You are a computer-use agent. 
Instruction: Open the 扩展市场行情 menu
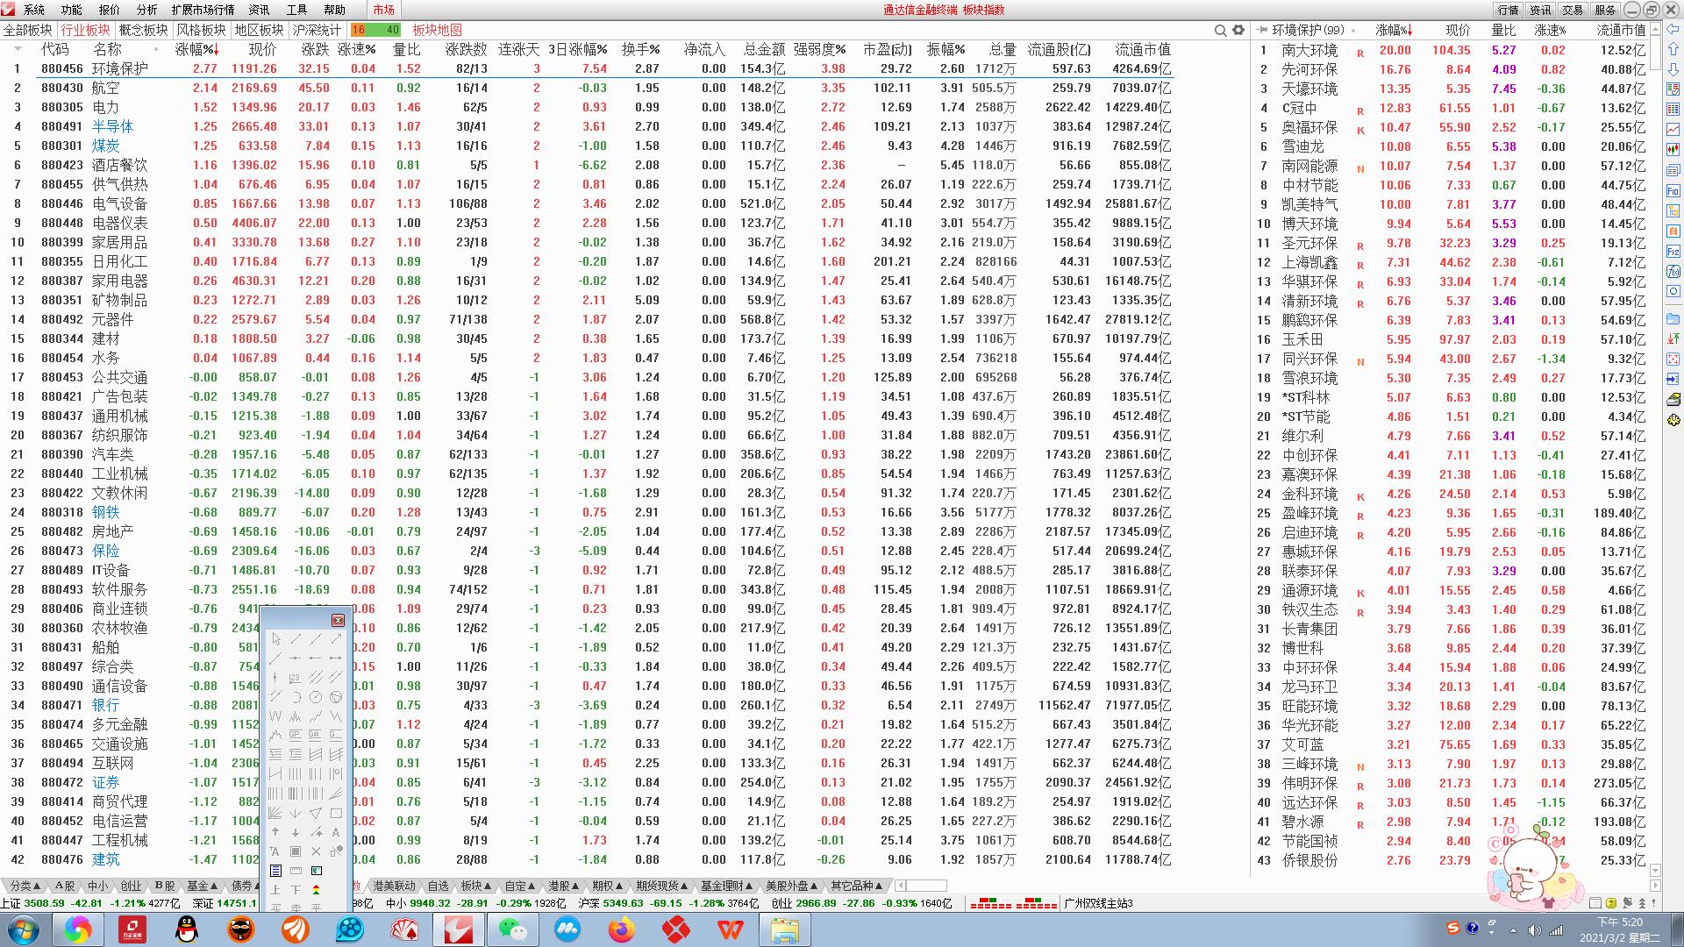coord(203,10)
